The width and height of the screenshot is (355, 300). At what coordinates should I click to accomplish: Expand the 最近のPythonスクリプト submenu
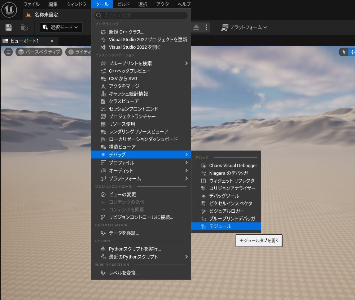coord(141,257)
